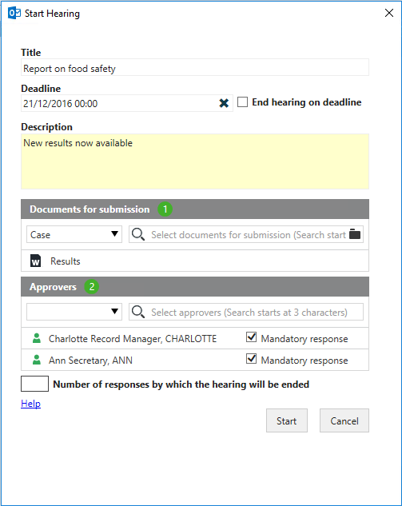Click the number of responses field
Screen dimensions: 402x506
click(35, 384)
